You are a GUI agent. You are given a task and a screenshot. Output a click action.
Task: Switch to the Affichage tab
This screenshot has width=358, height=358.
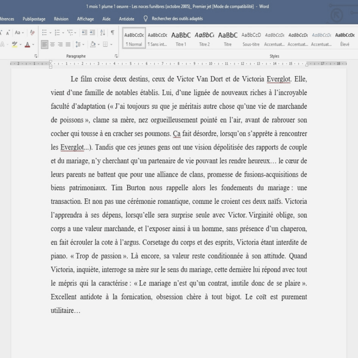(85, 19)
